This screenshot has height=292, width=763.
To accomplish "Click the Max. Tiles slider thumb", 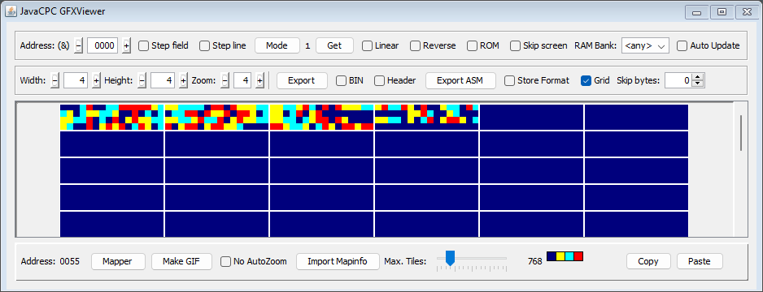I will 450,258.
